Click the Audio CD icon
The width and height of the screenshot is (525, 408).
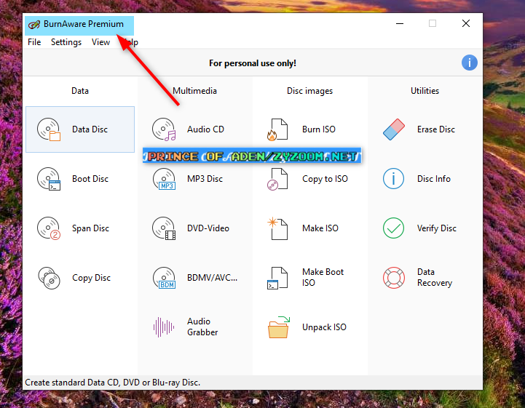pos(164,129)
